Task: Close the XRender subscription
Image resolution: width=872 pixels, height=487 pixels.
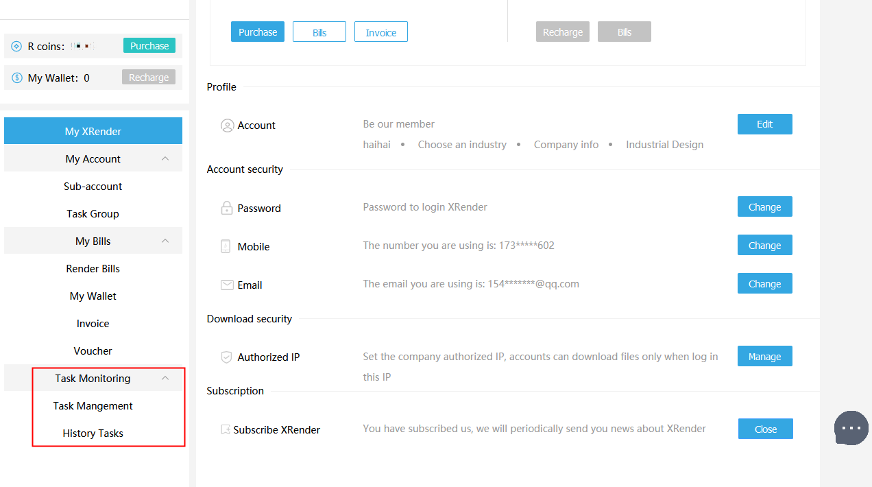Action: tap(765, 429)
